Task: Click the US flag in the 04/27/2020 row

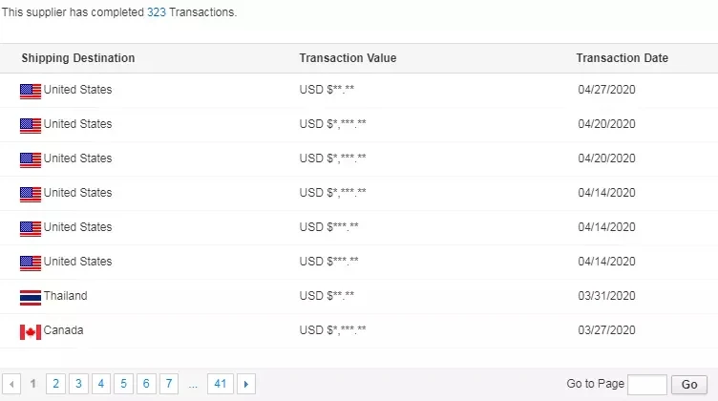Action: (x=31, y=91)
